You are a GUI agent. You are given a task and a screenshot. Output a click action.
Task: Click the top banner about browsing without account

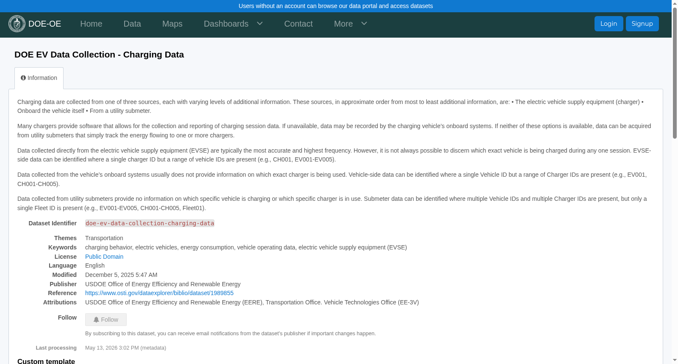point(336,6)
